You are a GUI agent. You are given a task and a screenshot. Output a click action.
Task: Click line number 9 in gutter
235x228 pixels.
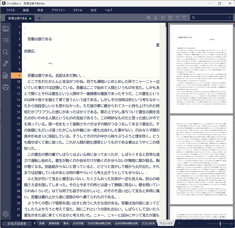pos(19,76)
